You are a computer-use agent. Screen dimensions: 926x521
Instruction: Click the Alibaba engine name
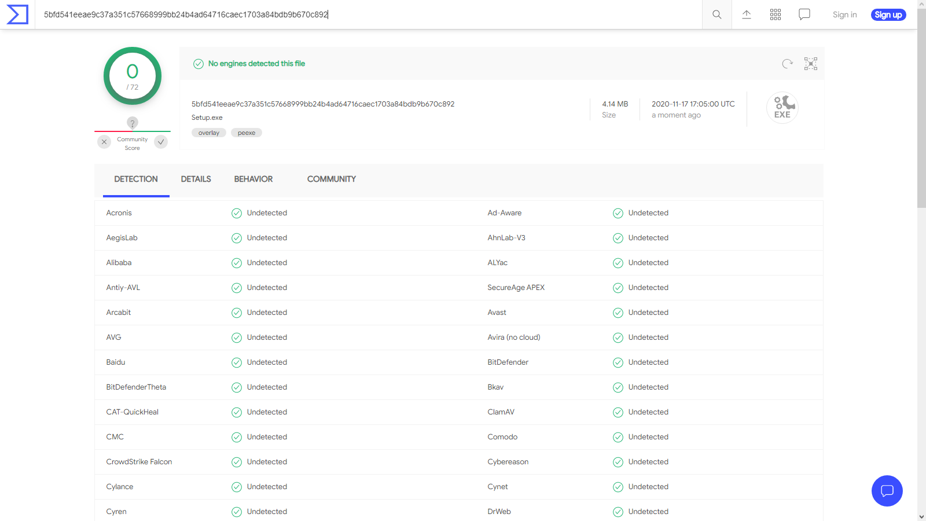(119, 263)
